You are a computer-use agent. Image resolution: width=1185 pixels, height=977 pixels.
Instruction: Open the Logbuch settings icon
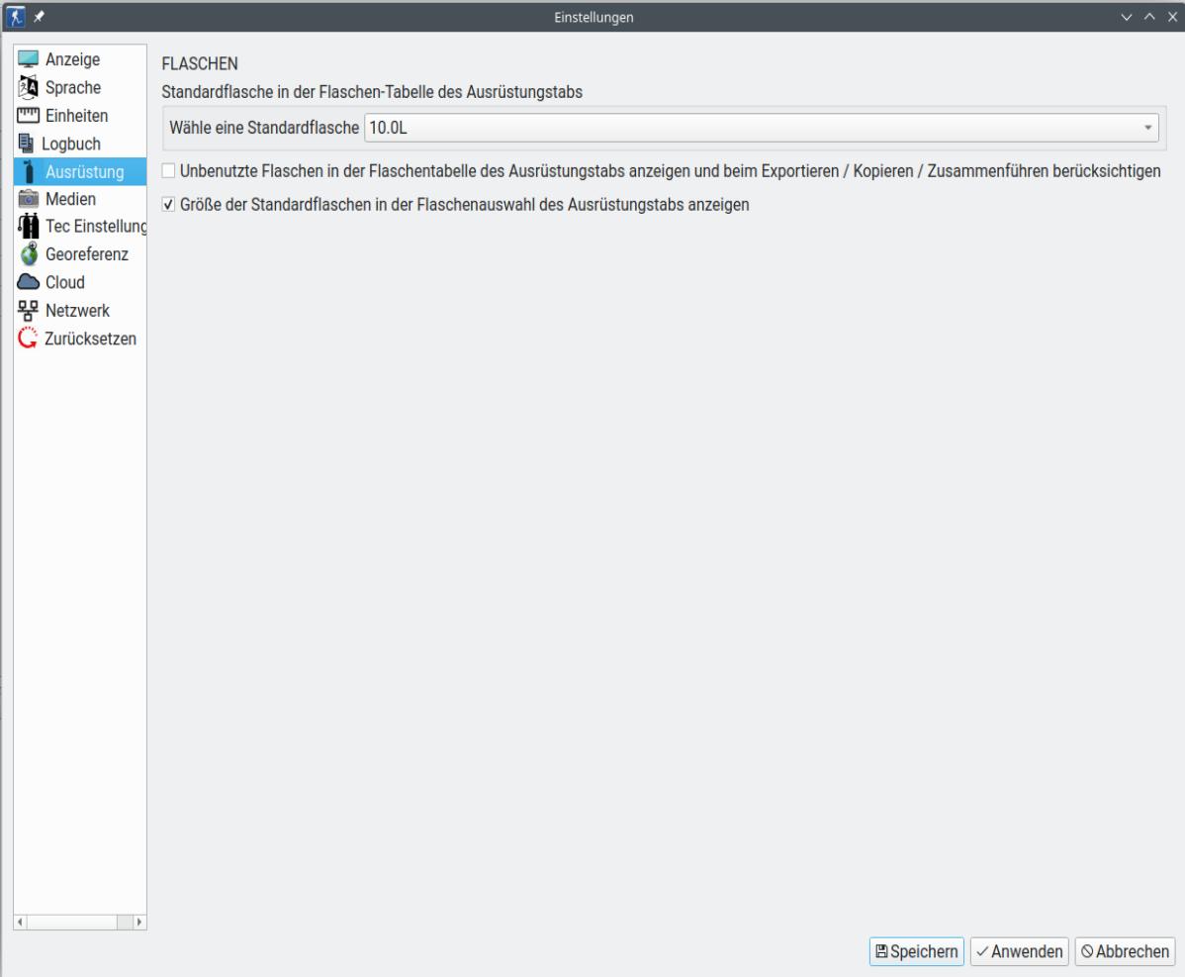tap(26, 144)
